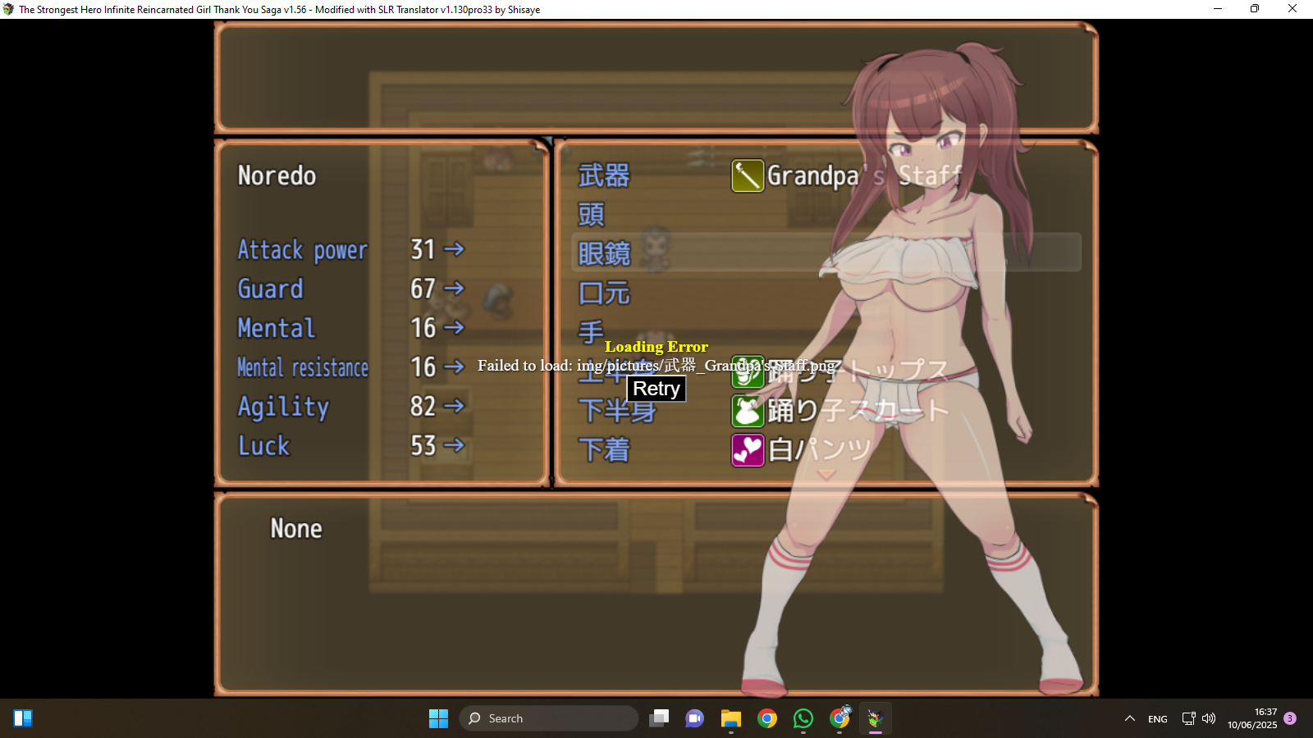Viewport: 1313px width, 738px height.
Task: Open the clock and date panel
Action: coord(1252,718)
